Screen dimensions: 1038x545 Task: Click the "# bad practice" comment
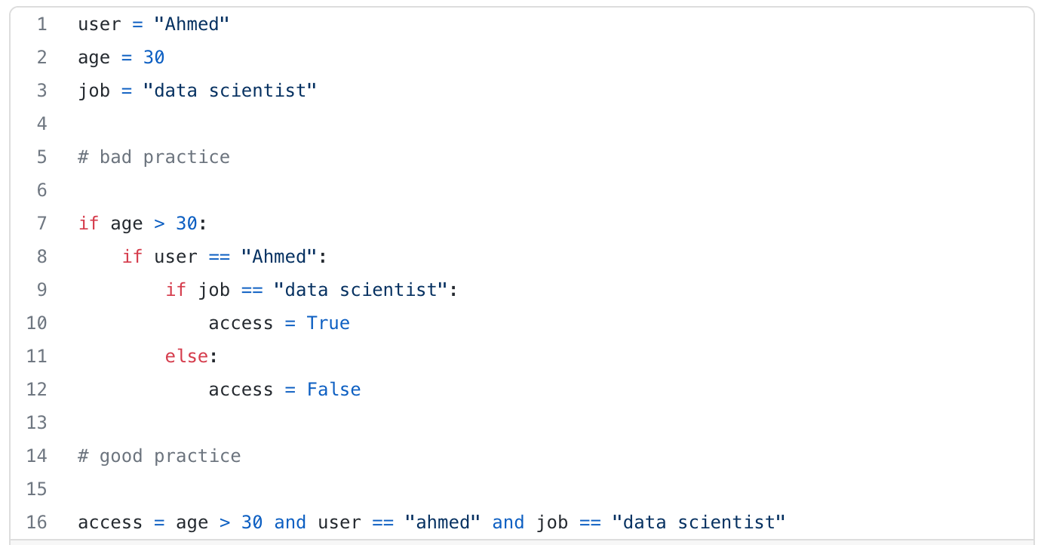(154, 157)
